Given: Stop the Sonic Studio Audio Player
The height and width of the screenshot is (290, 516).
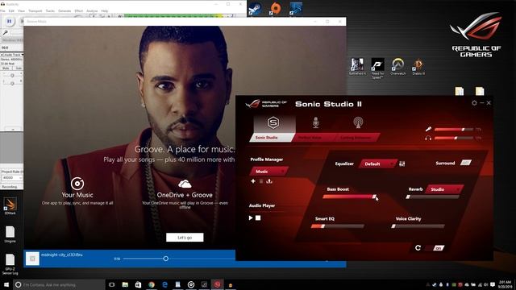Looking at the screenshot, I should [258, 217].
